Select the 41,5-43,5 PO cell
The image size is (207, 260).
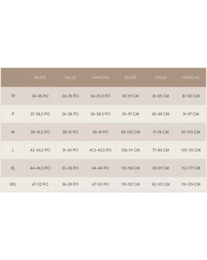coord(101,150)
